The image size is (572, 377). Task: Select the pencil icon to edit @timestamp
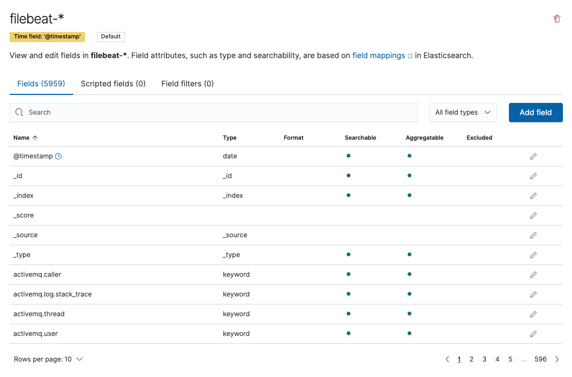533,156
